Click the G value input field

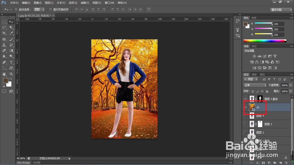tap(279, 29)
